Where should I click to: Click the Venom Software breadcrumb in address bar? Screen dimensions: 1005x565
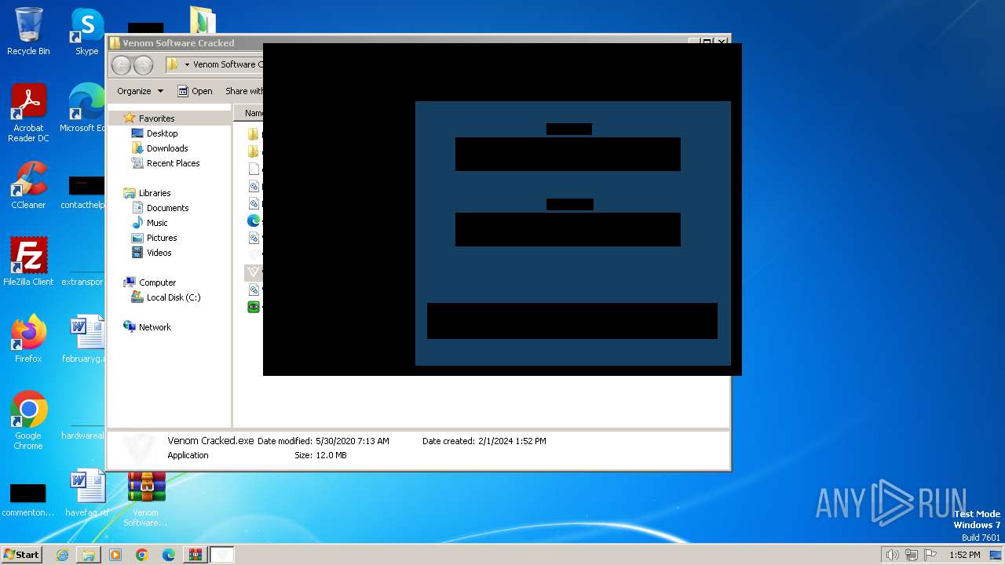pos(228,64)
